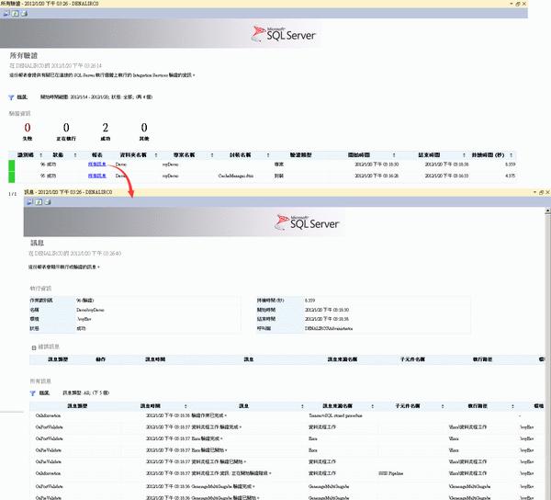Collapse the 錯誤訊息 section with the minus box

[x=34, y=347]
